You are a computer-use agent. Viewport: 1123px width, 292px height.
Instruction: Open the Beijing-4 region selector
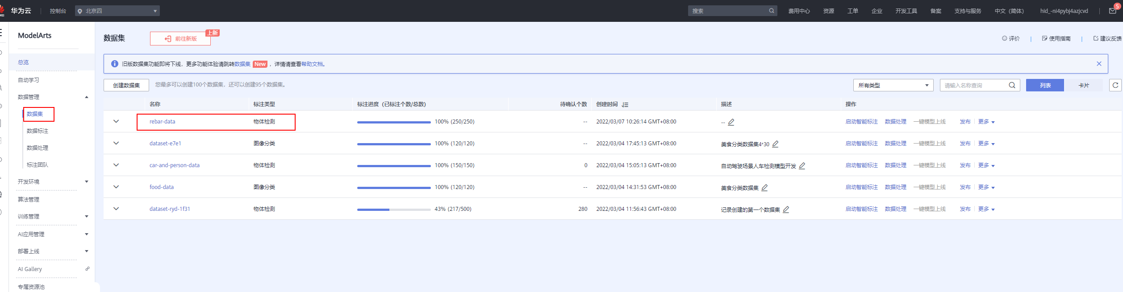[117, 11]
